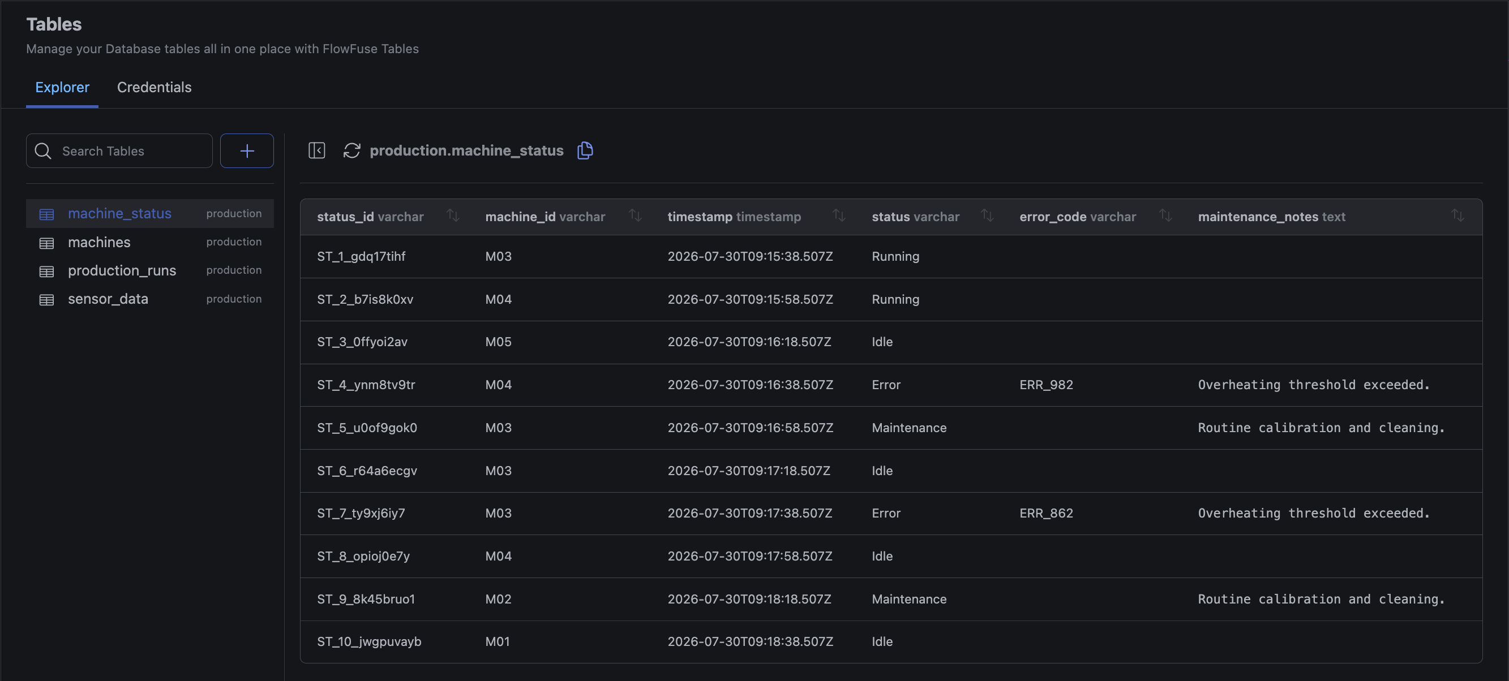Click the production.machine_status title

[466, 150]
